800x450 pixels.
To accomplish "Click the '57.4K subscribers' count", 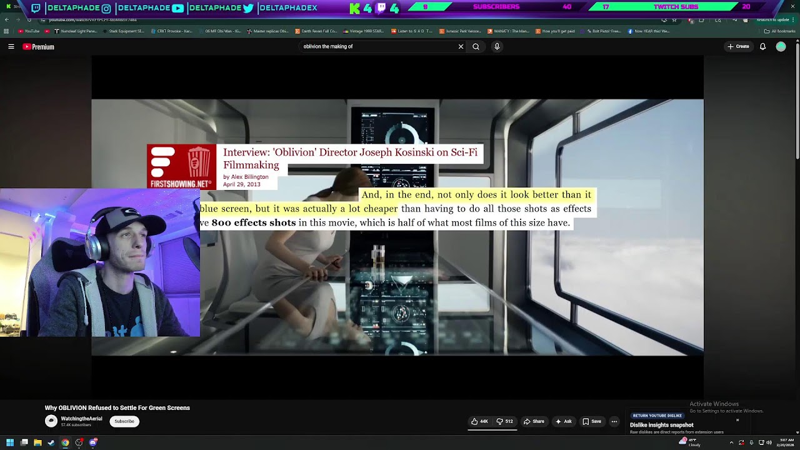I will click(76, 425).
